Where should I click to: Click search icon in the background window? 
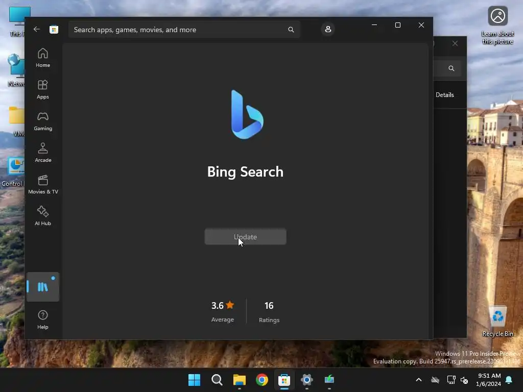[x=451, y=68]
